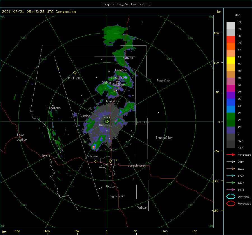Click the white 04DK arrow icon

click(231, 162)
